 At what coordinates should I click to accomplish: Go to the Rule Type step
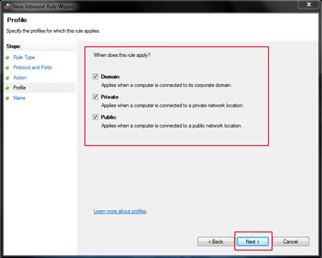(x=24, y=57)
